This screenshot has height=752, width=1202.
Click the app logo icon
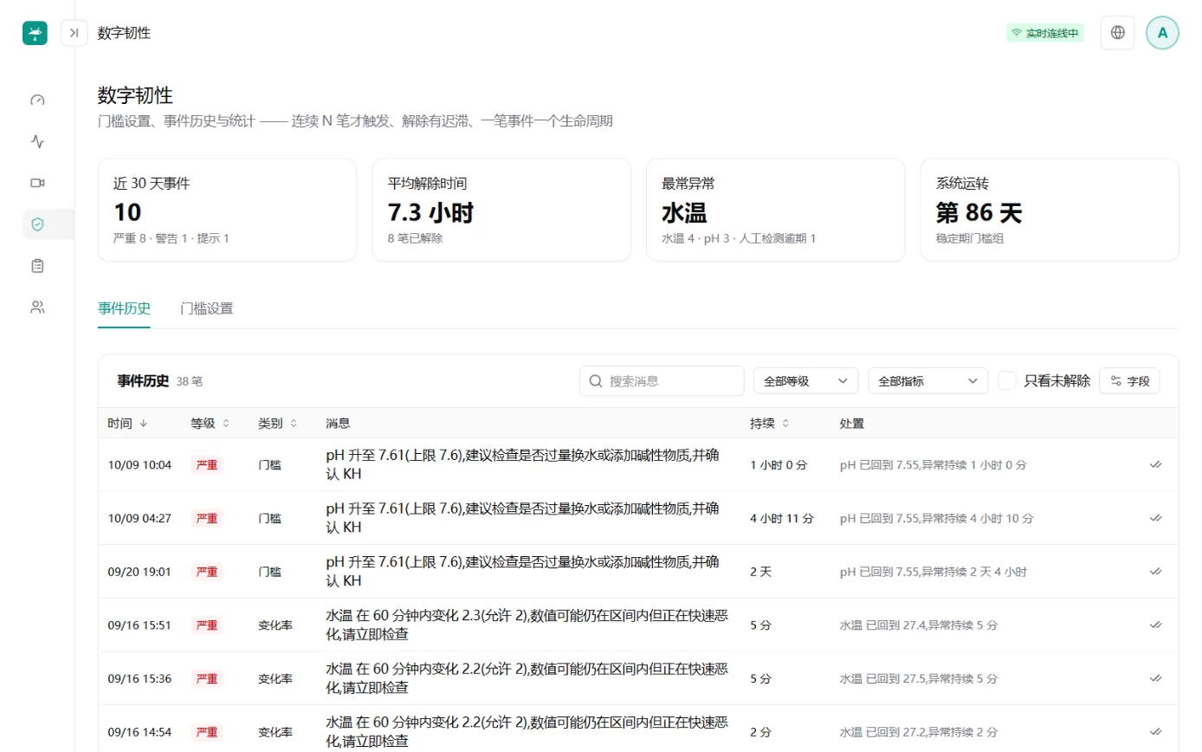pos(35,33)
